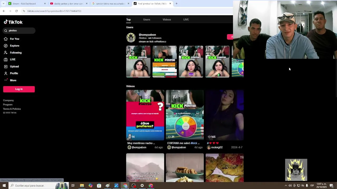Image resolution: width=337 pixels, height=189 pixels.
Task: Open the rociorg02 video with 165 likes
Action: pyautogui.click(x=225, y=115)
